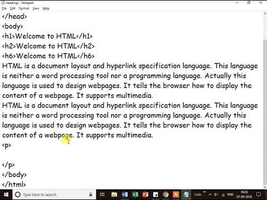Viewport: 267px width, 200px height.
Task: Click scrollbar down arrow in Notepad
Action: [265, 187]
